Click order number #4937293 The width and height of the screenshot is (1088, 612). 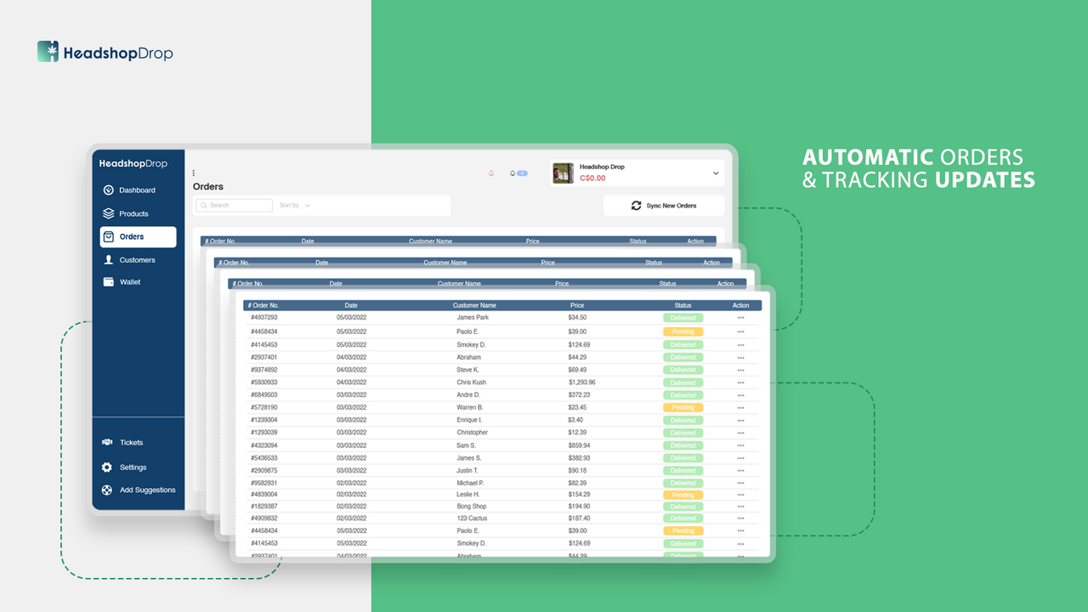pos(263,318)
